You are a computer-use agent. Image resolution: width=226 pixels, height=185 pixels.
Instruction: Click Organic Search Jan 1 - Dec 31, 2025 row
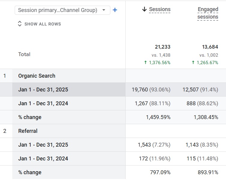pos(43,90)
